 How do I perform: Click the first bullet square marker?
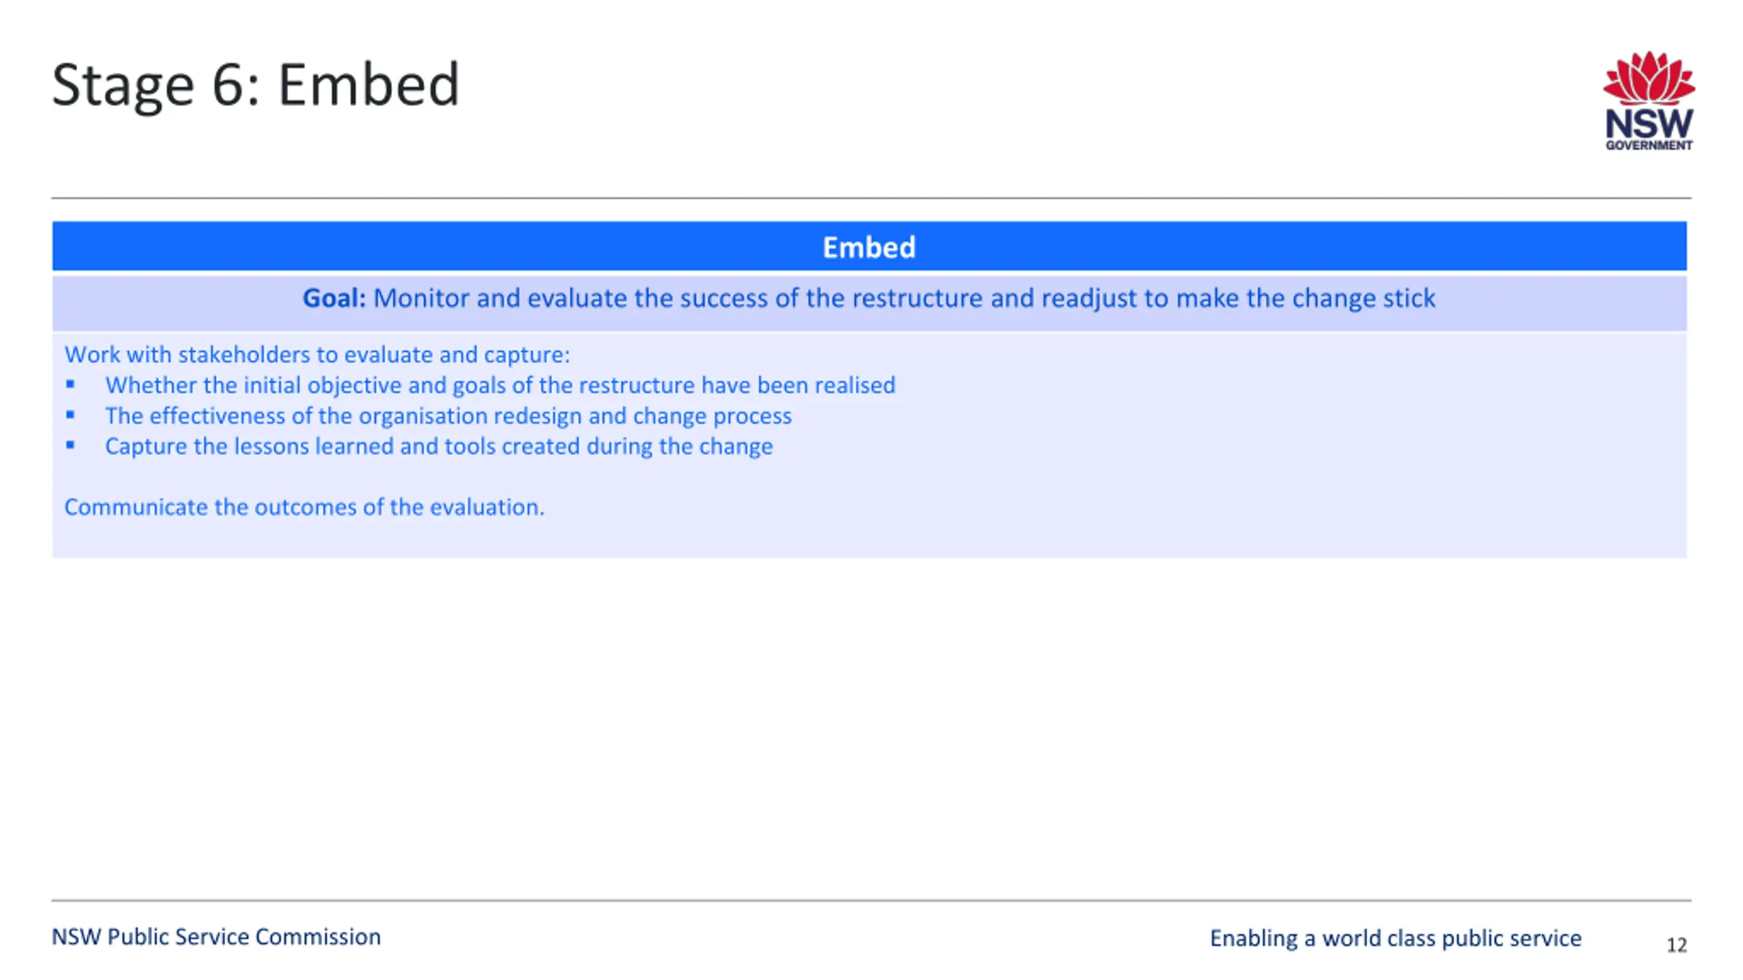[70, 385]
